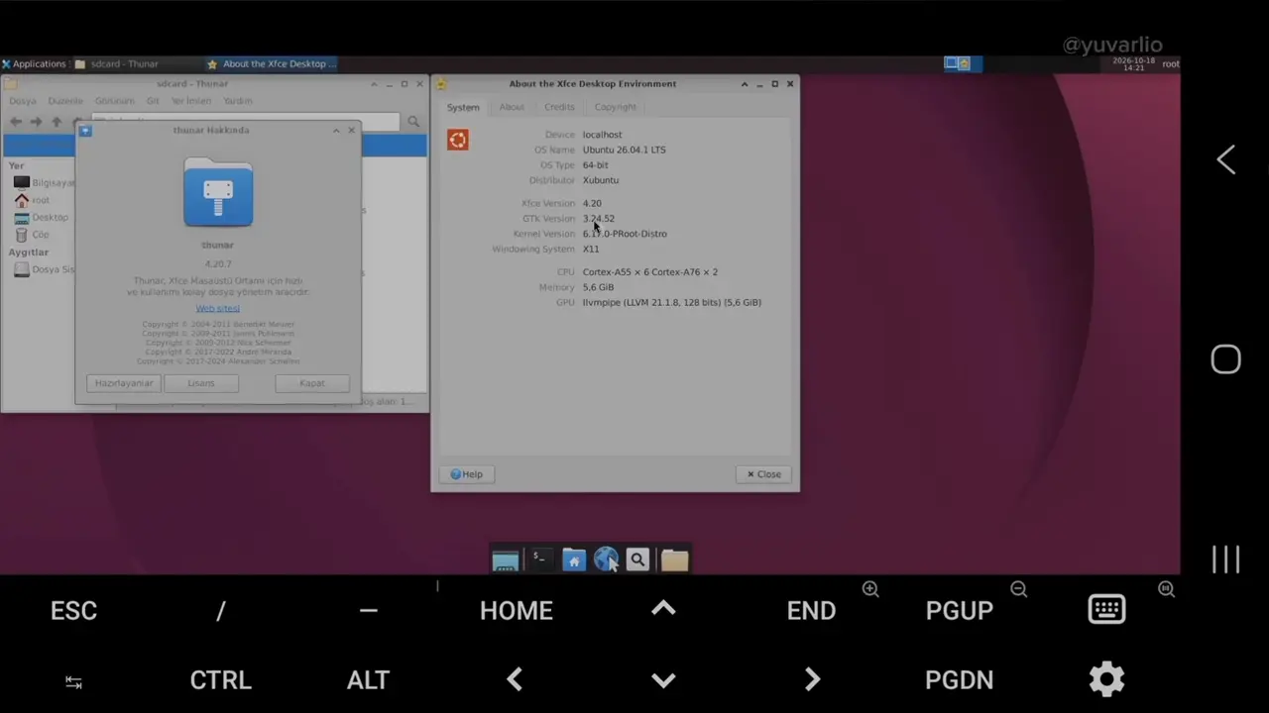This screenshot has width=1269, height=713.
Task: Open the Web sitesi link
Action: (x=218, y=308)
